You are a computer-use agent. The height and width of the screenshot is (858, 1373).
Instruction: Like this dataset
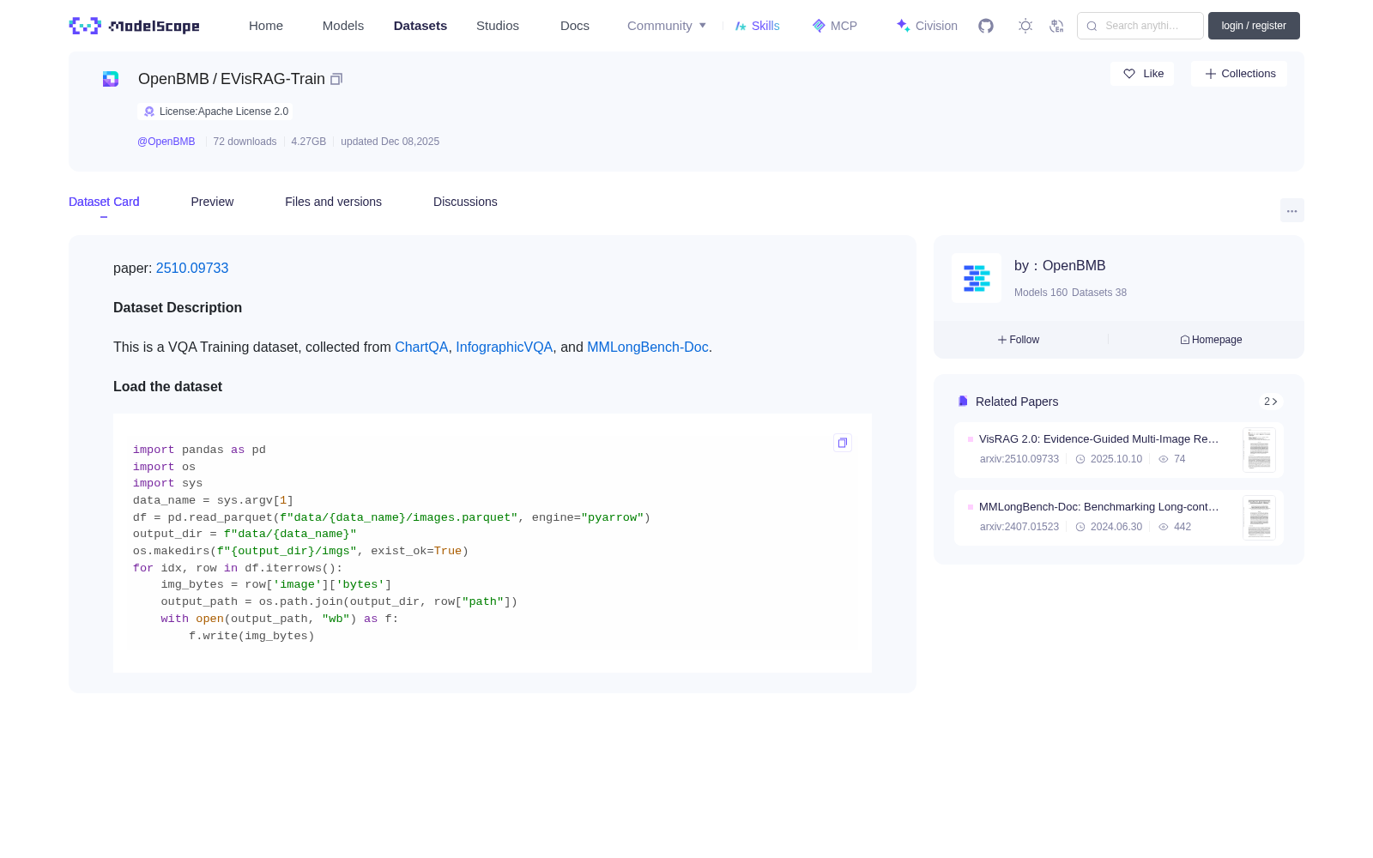coord(1142,74)
